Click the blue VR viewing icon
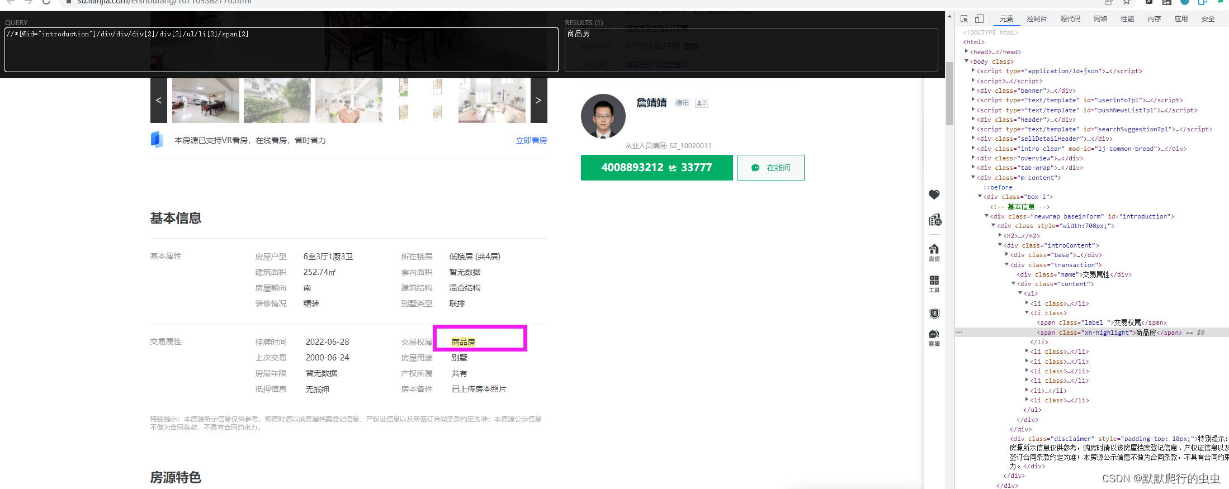Viewport: 1229px width, 489px height. tap(157, 140)
